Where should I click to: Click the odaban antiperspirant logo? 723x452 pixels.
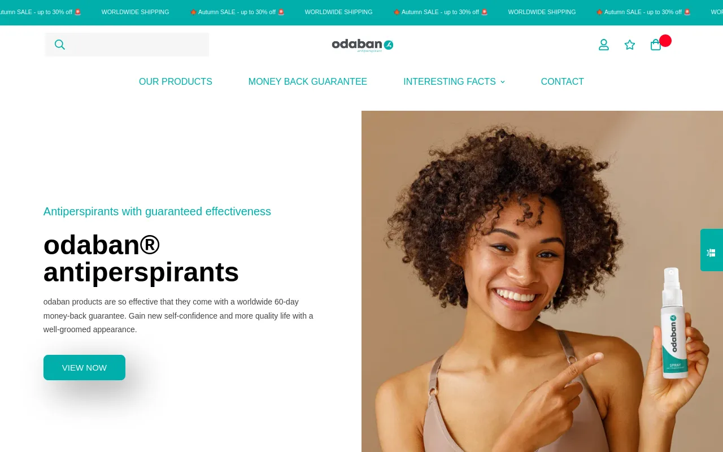click(x=363, y=45)
